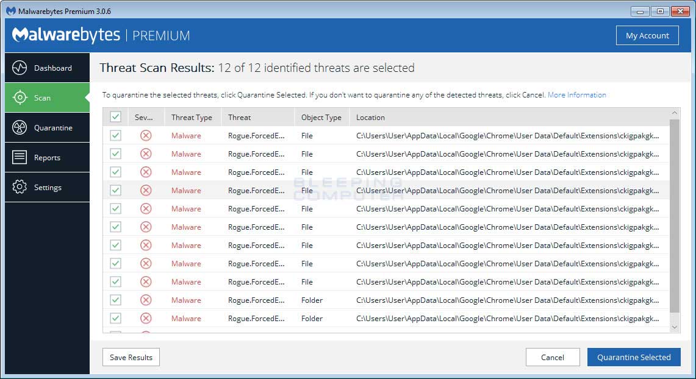Open the More Information link

pos(576,94)
